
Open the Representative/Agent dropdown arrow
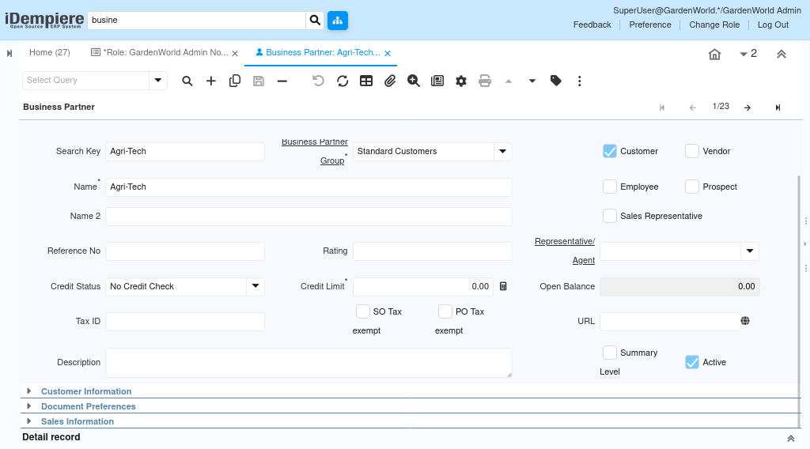750,251
